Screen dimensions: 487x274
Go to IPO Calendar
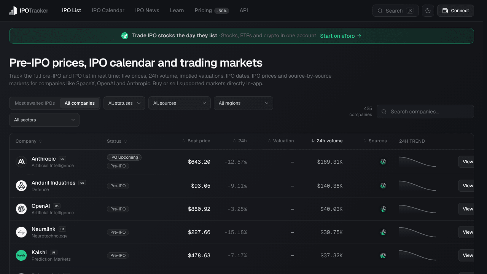(108, 10)
